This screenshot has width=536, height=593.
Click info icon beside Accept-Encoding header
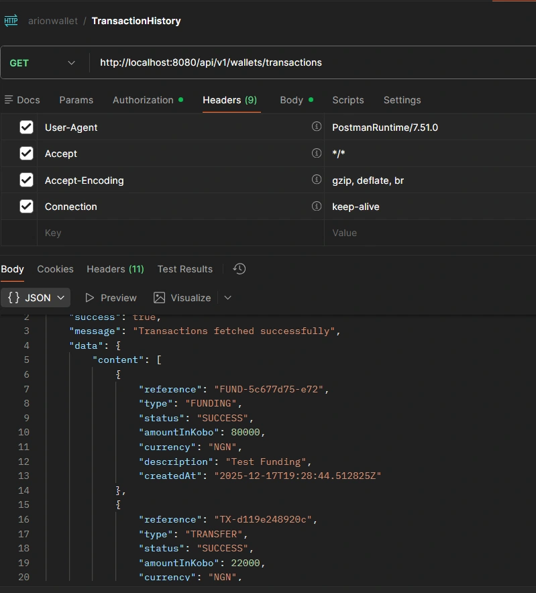pyautogui.click(x=317, y=180)
